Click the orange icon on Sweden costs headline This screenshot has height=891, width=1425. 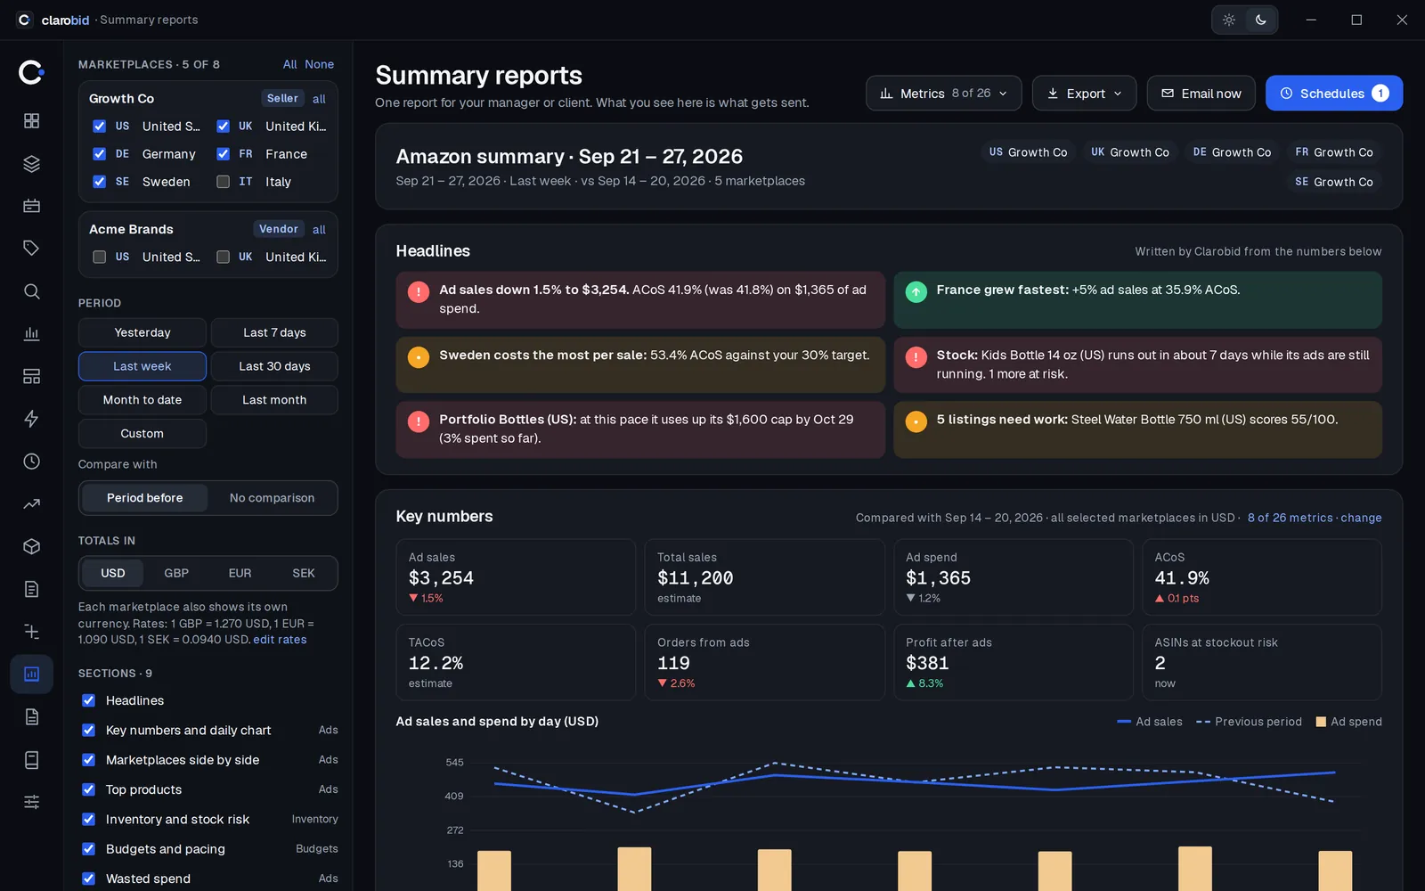click(x=419, y=356)
